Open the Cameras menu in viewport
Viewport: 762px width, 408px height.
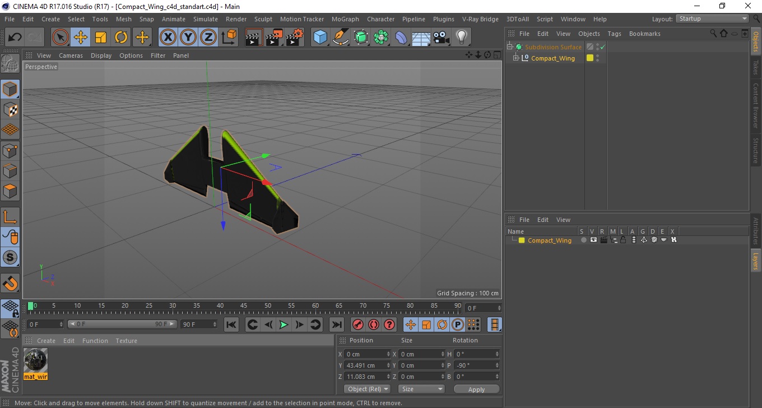click(71, 55)
